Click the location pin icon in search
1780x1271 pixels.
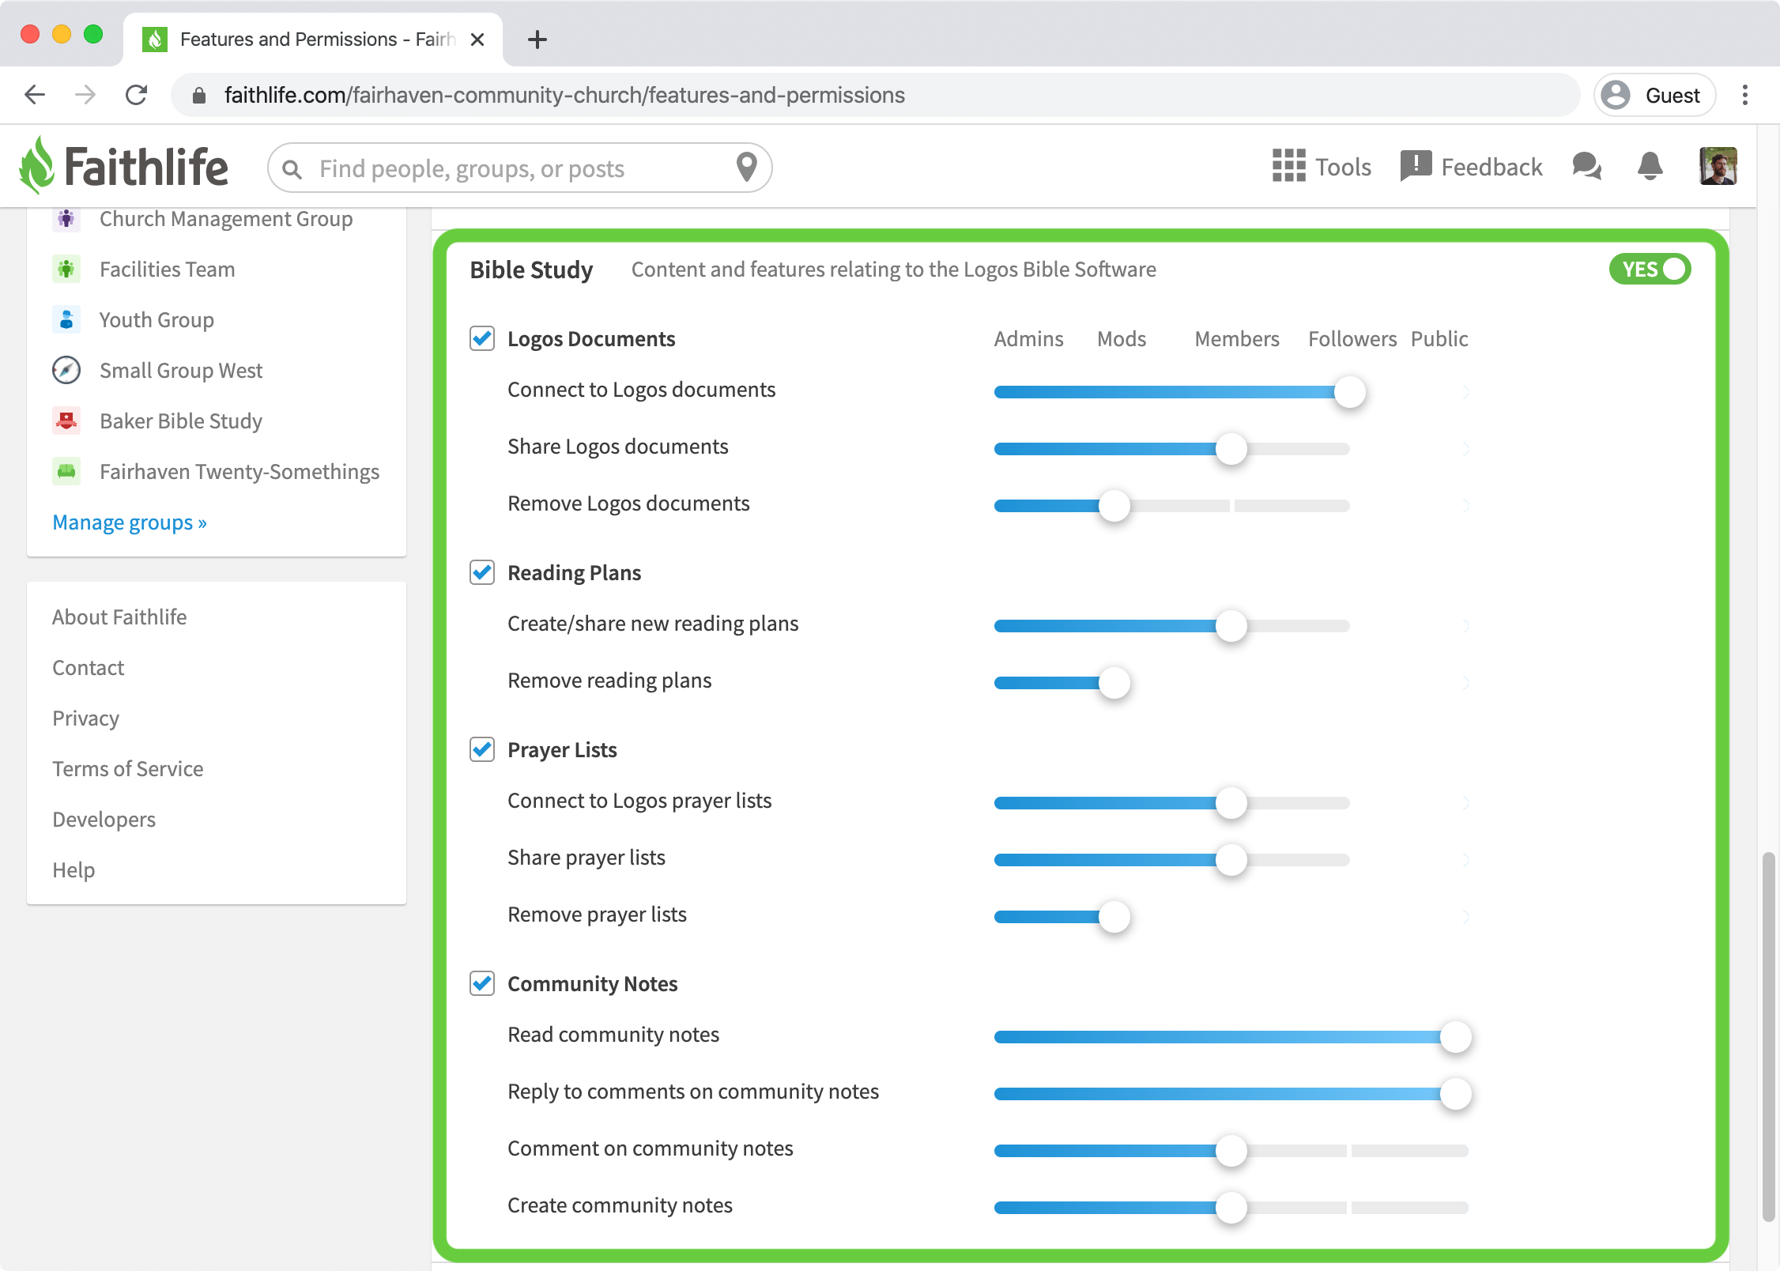(746, 167)
